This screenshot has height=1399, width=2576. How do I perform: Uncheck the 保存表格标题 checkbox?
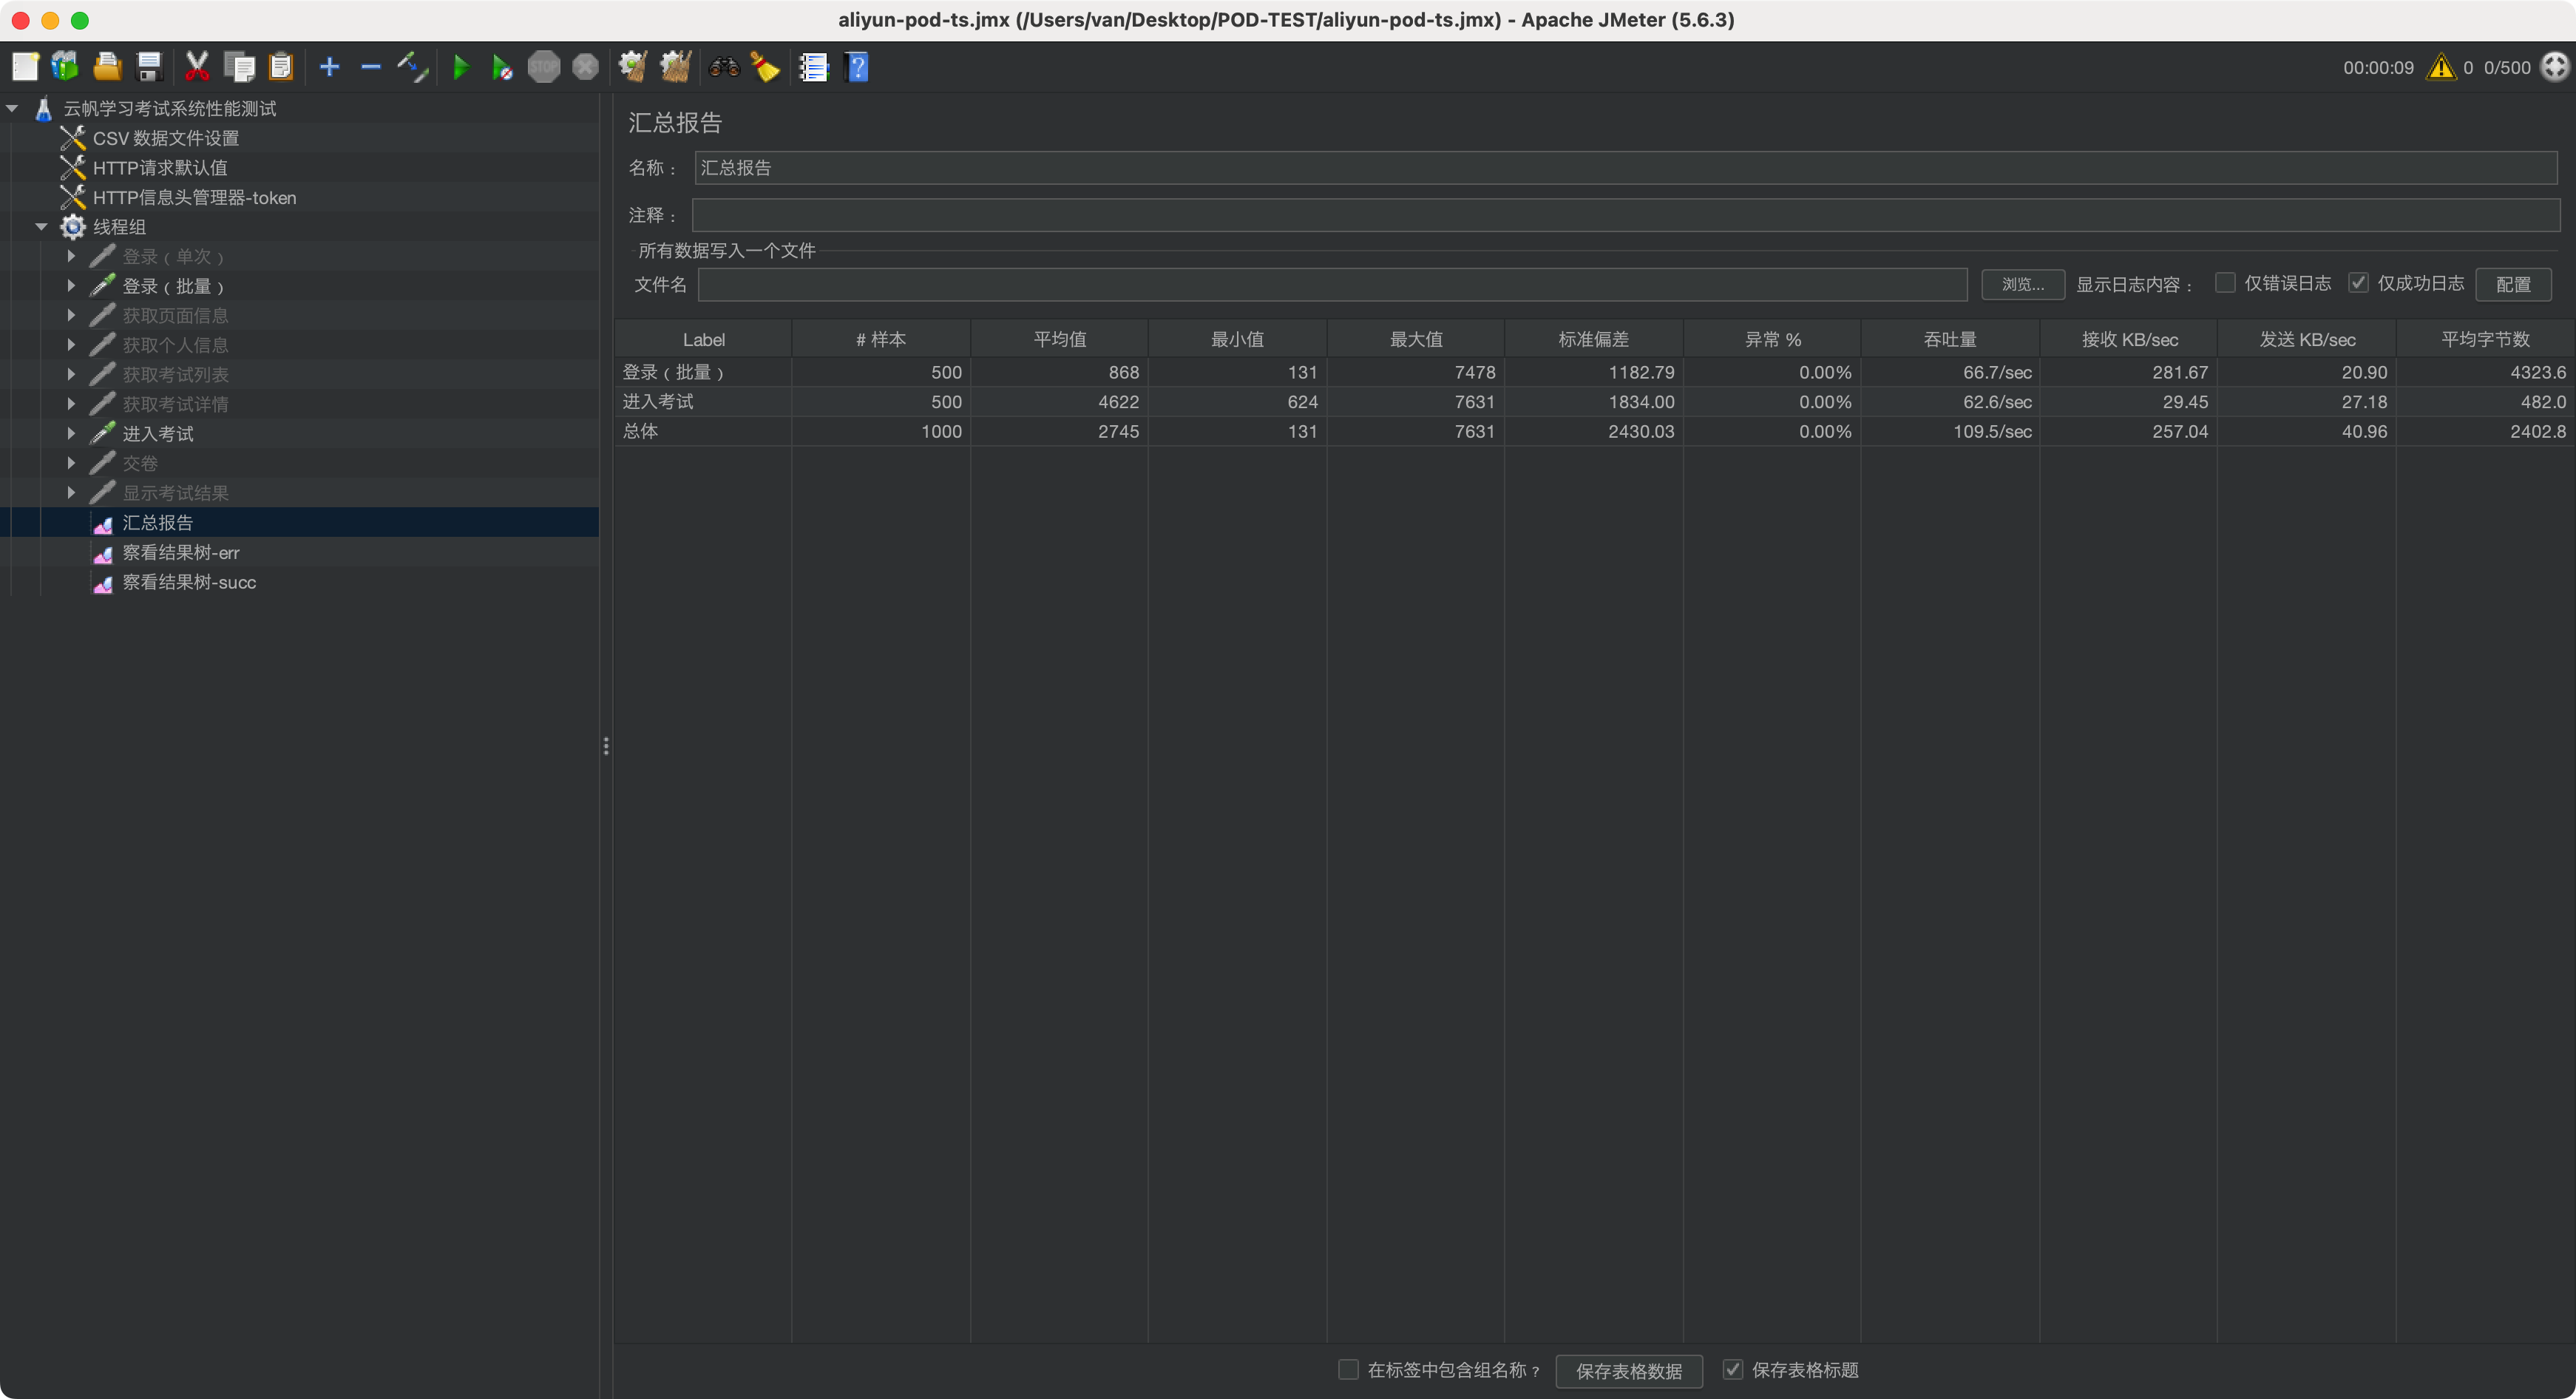[x=1733, y=1369]
